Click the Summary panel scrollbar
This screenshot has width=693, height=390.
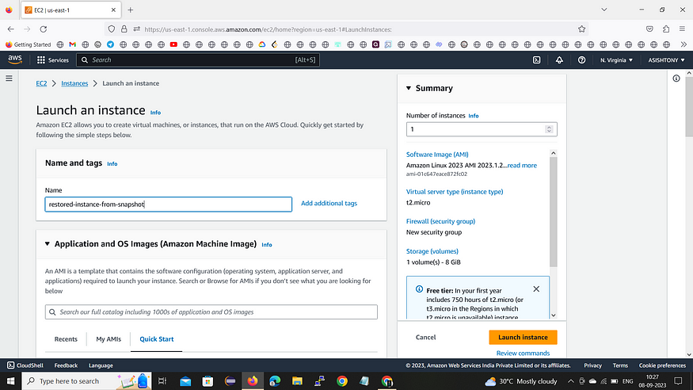(x=554, y=212)
